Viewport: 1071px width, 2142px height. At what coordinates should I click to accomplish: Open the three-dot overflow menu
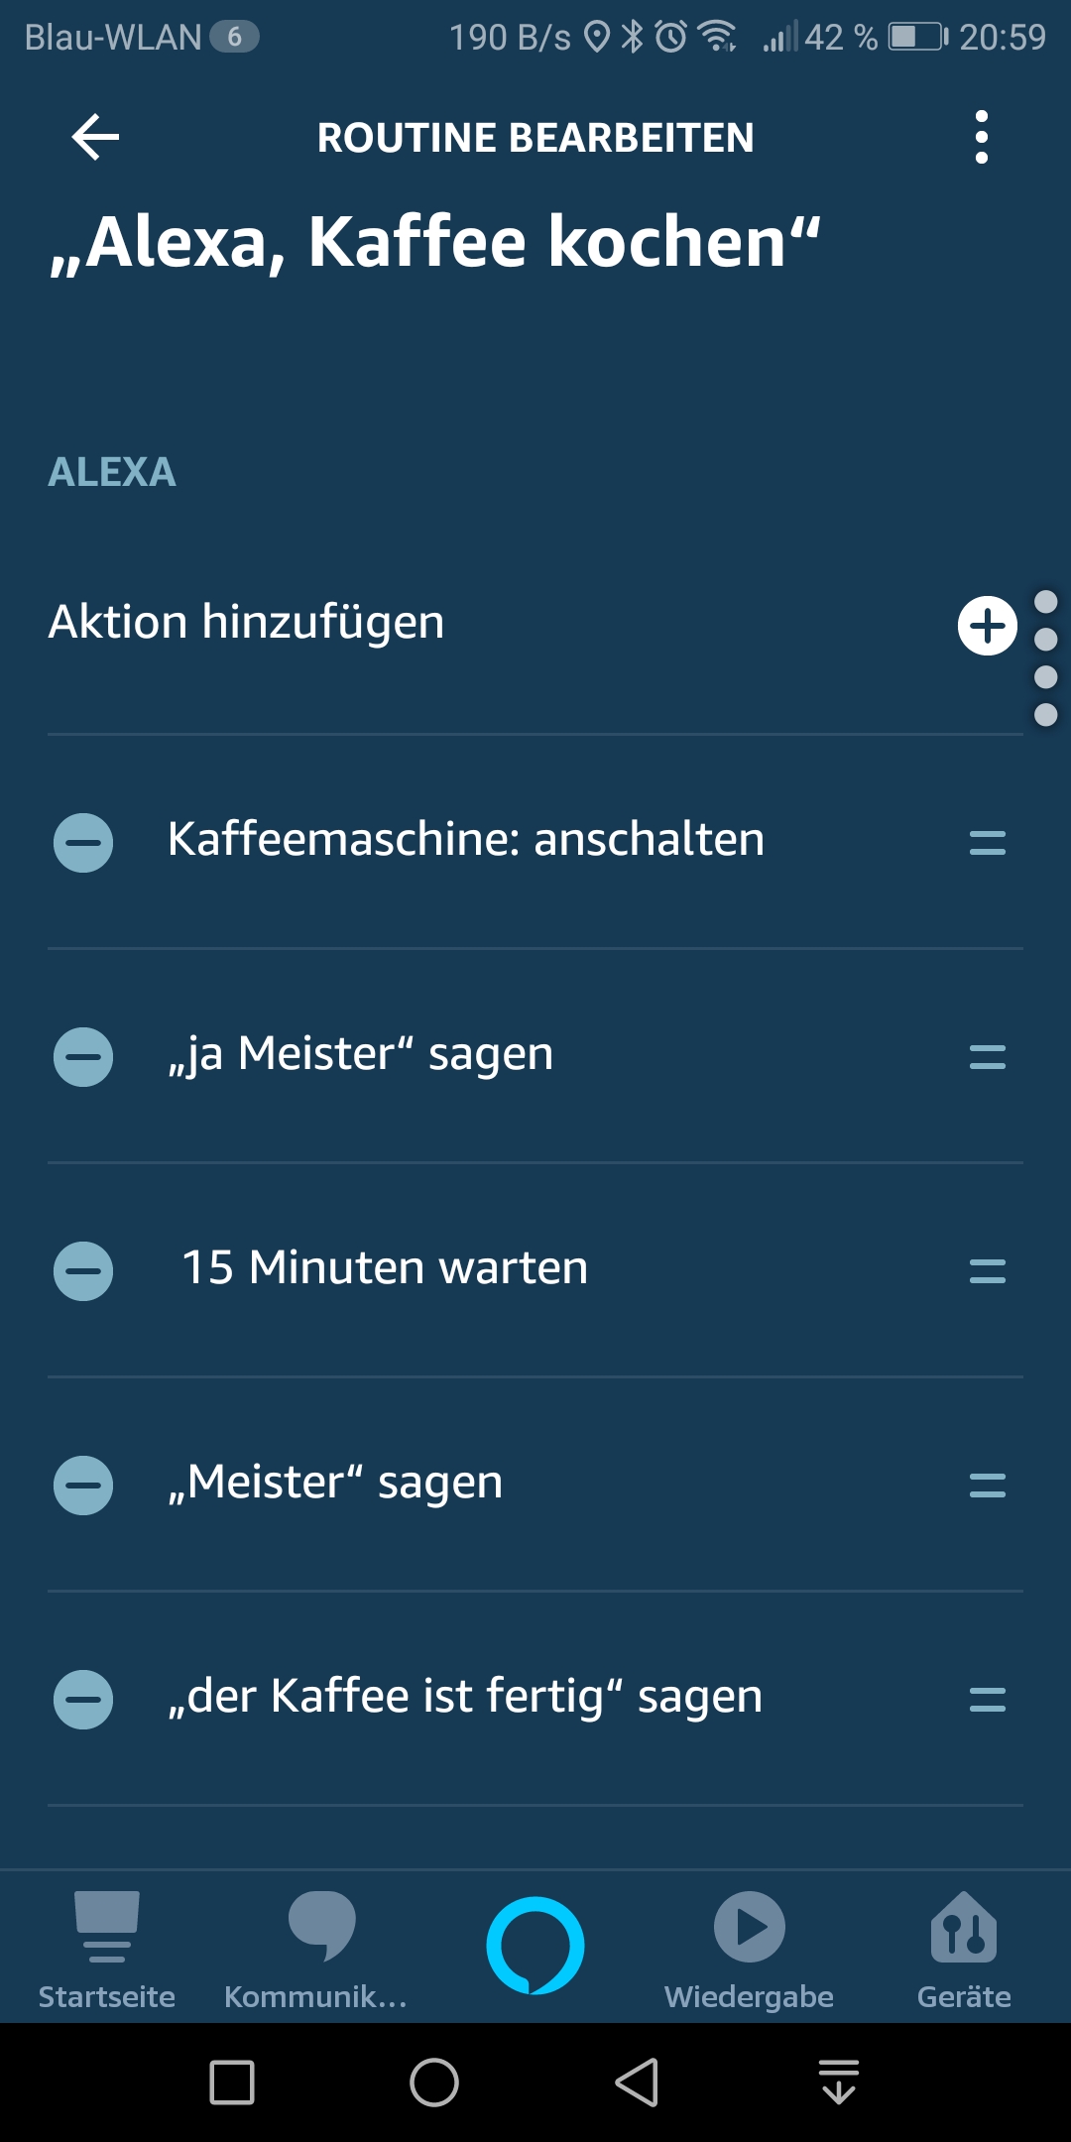(981, 137)
